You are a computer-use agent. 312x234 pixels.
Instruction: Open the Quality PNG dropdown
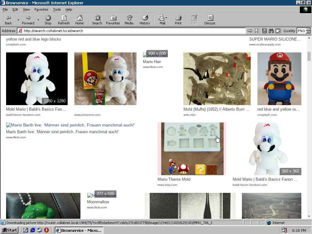[x=308, y=31]
